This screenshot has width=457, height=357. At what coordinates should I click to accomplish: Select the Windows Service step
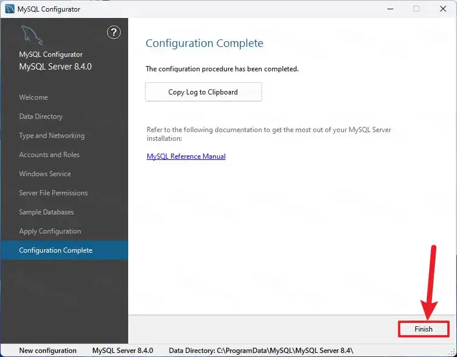click(45, 174)
